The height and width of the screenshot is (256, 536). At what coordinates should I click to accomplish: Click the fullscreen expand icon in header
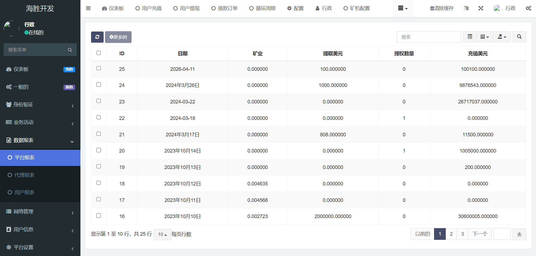(481, 8)
